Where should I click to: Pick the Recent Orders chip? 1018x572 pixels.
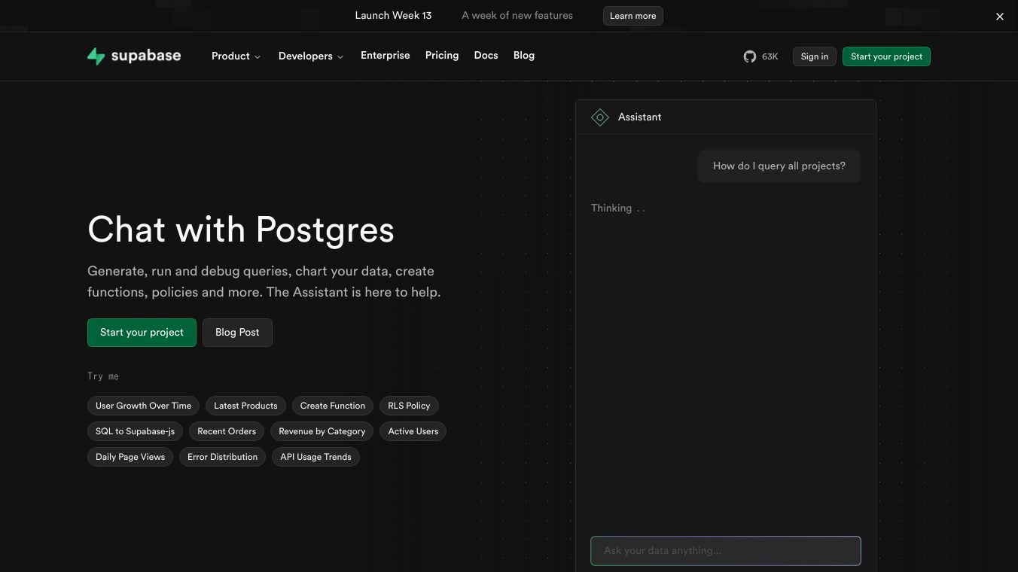coord(227,431)
